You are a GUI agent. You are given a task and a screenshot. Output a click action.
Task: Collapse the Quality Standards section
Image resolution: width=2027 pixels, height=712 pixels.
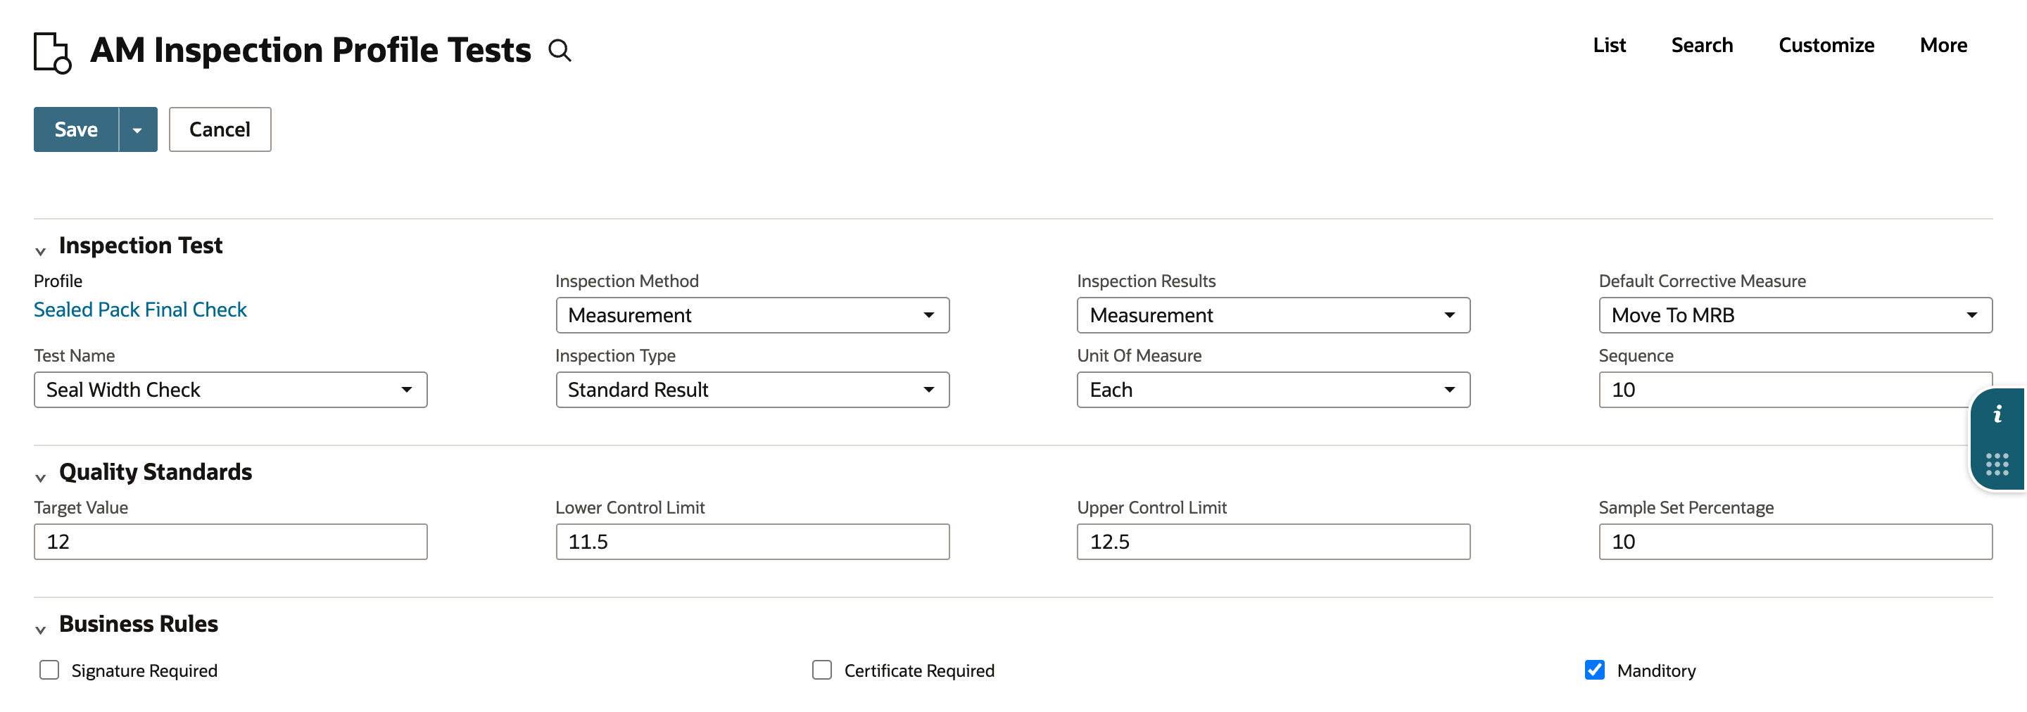40,478
